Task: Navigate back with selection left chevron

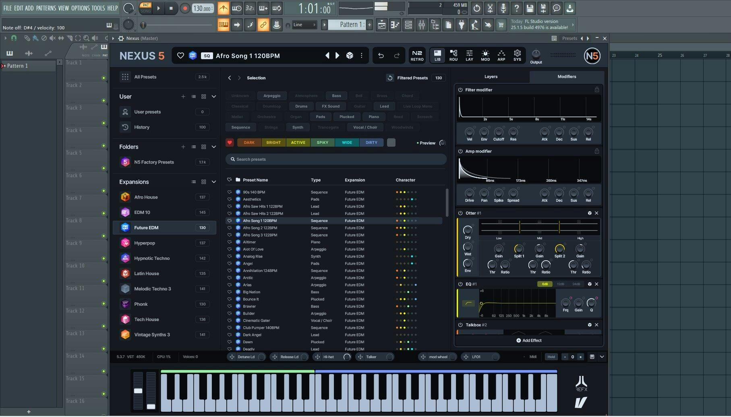Action: [x=230, y=78]
